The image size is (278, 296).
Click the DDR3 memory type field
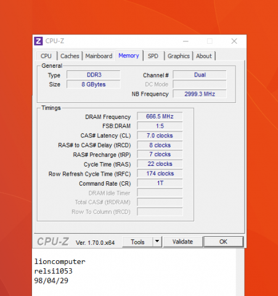[94, 75]
